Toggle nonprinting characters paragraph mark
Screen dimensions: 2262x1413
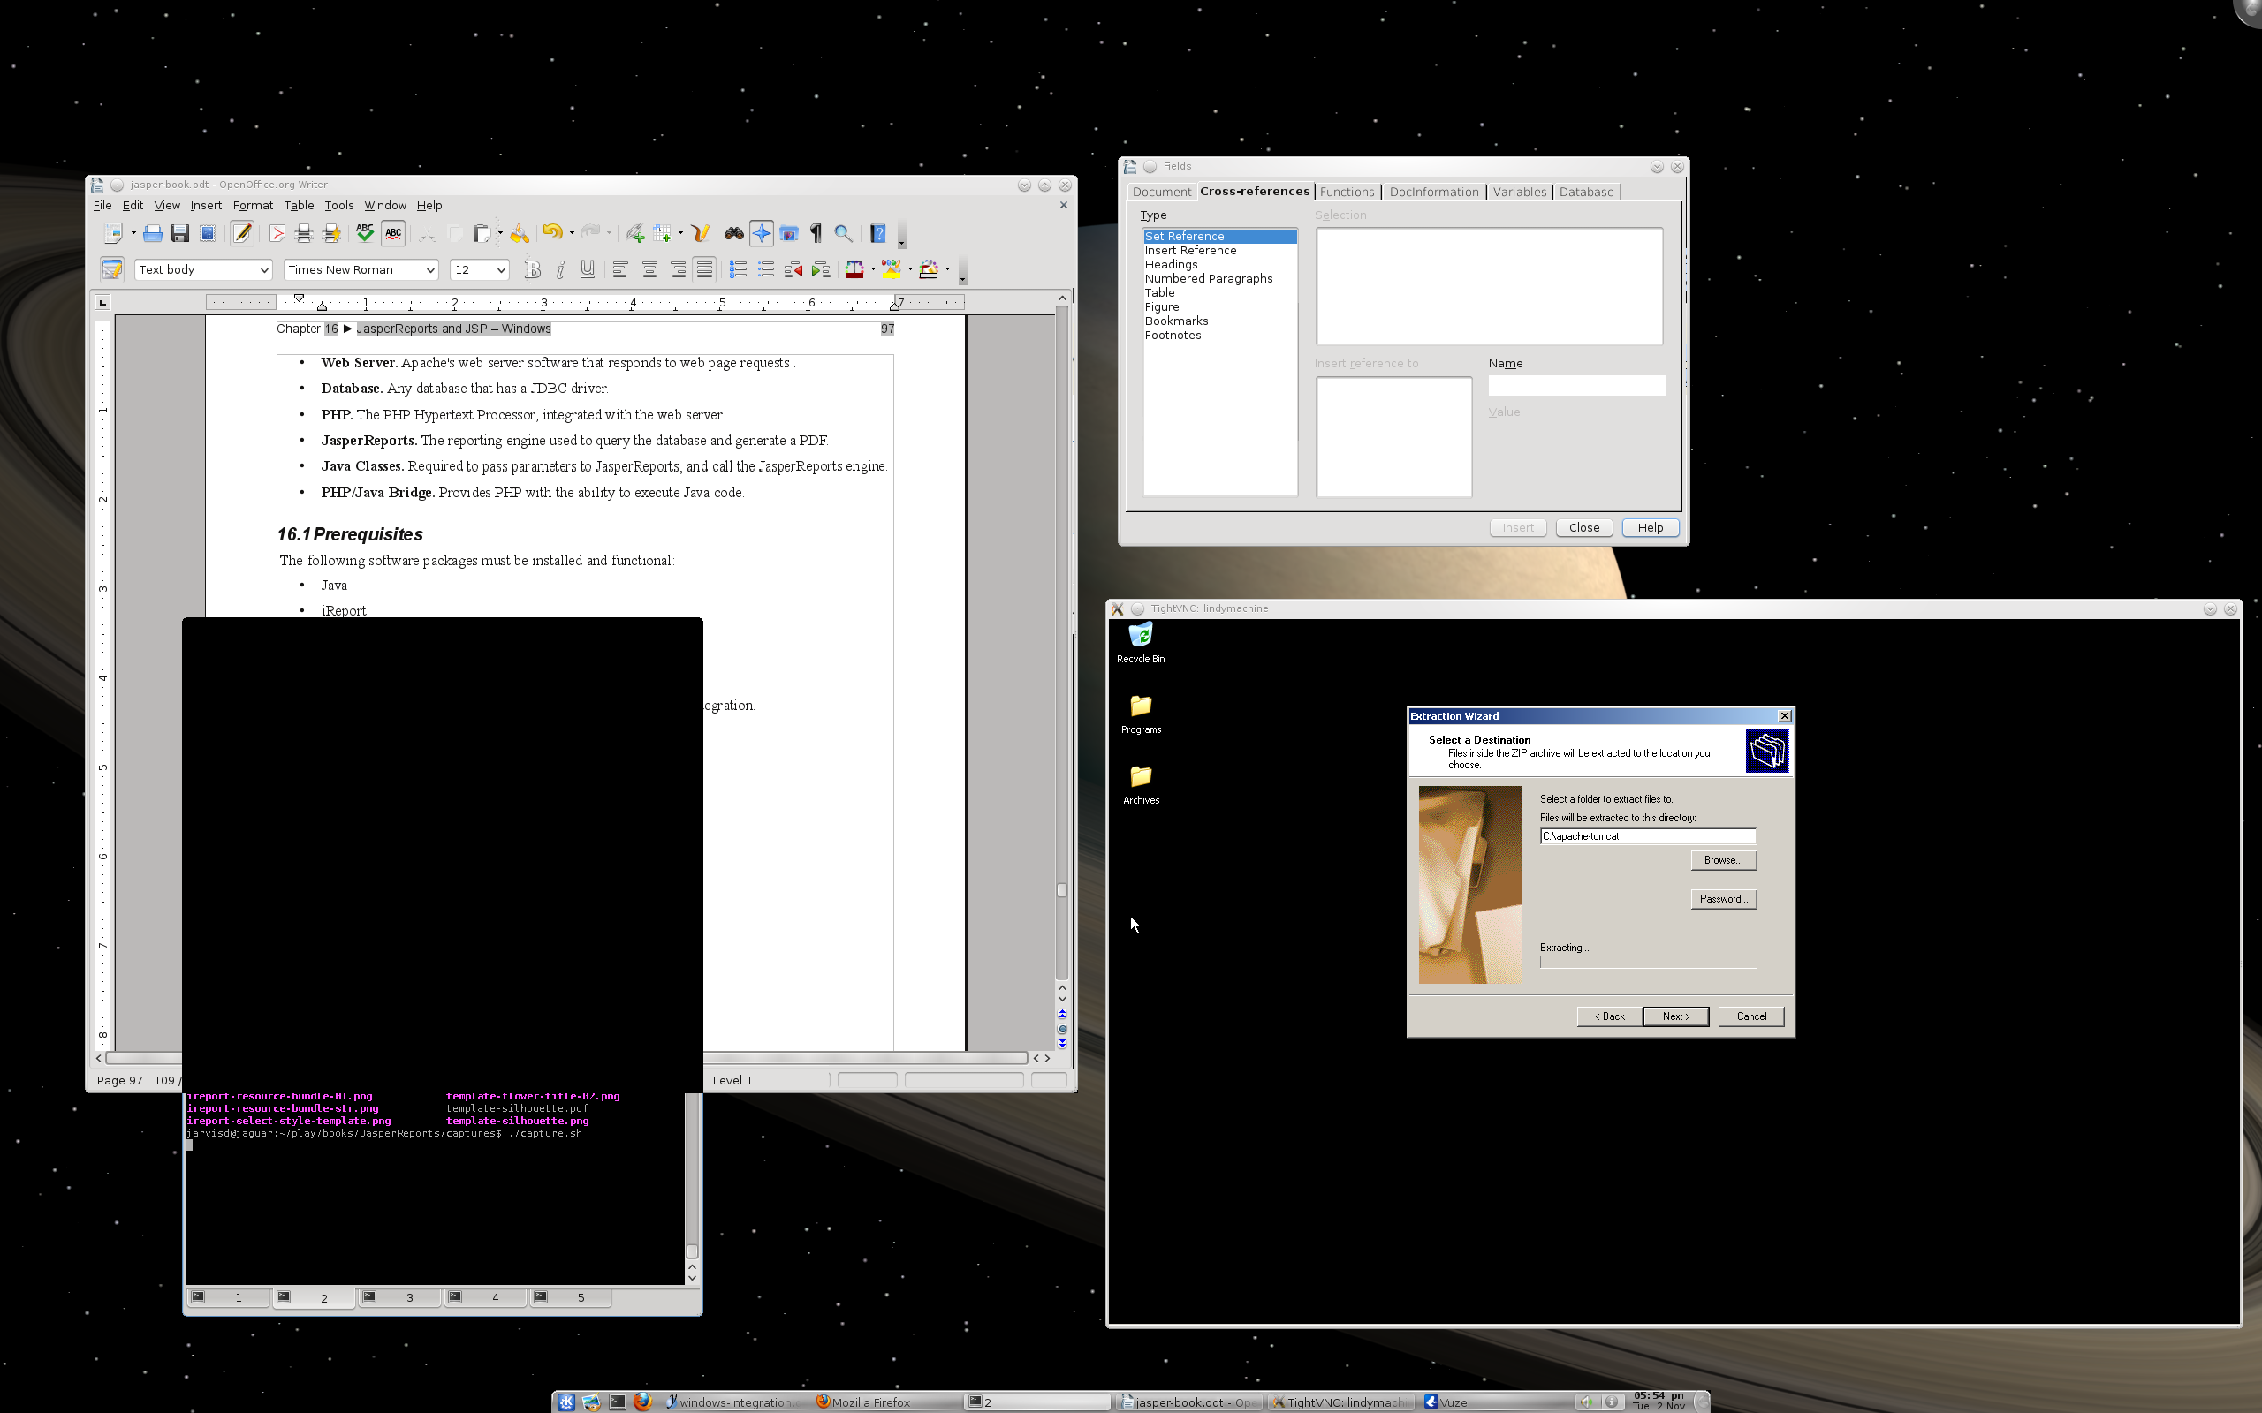click(x=816, y=234)
